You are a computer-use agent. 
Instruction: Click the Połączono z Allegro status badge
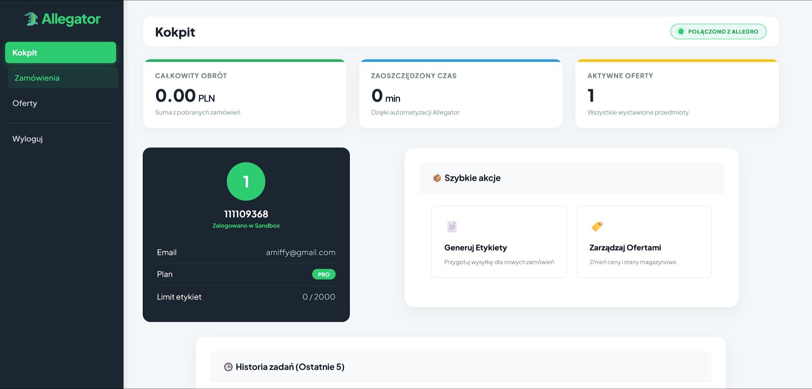click(x=719, y=31)
